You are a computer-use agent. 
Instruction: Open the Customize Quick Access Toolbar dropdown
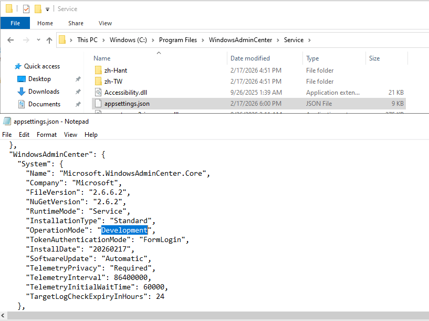pos(48,9)
